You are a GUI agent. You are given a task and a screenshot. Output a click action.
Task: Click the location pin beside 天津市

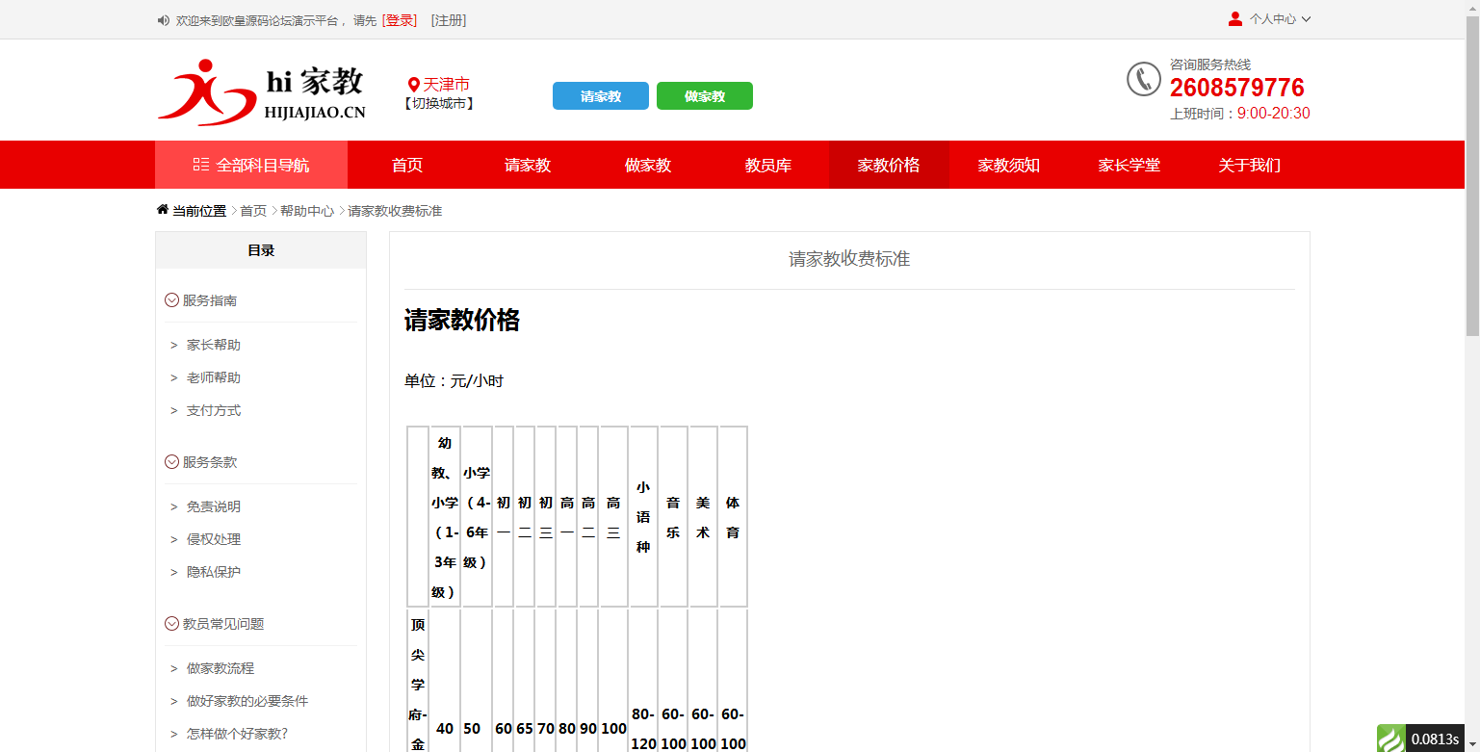click(415, 84)
